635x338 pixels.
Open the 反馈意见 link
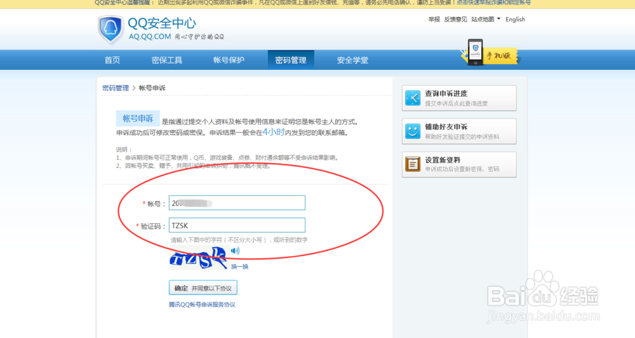click(455, 20)
